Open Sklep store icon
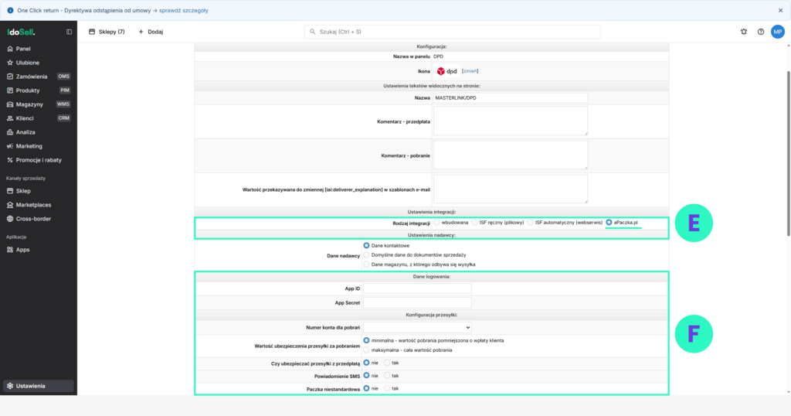The image size is (791, 416). [x=10, y=191]
